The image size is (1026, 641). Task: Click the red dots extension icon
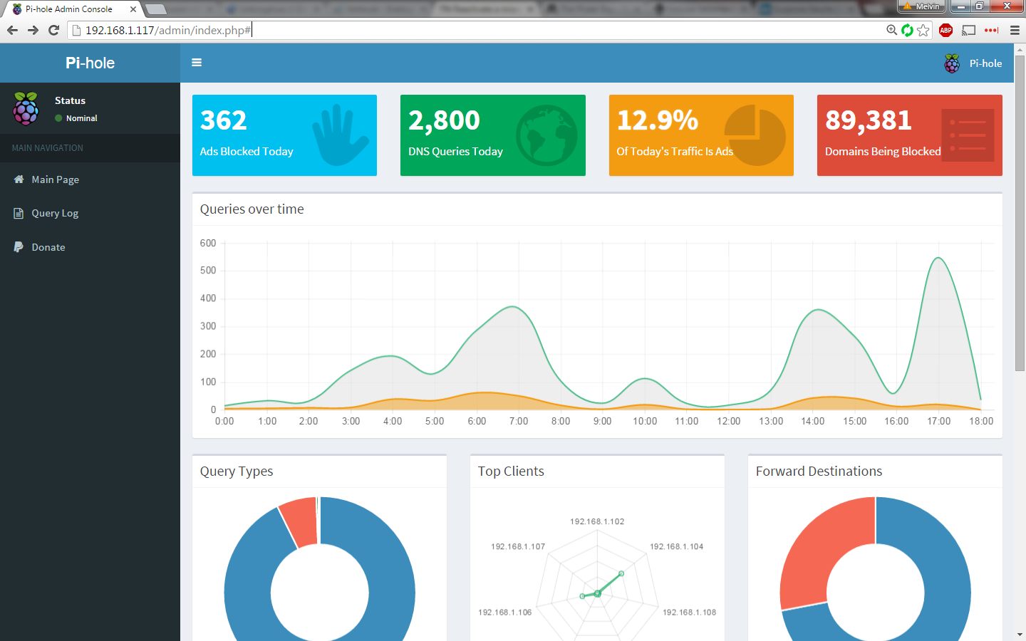[992, 30]
